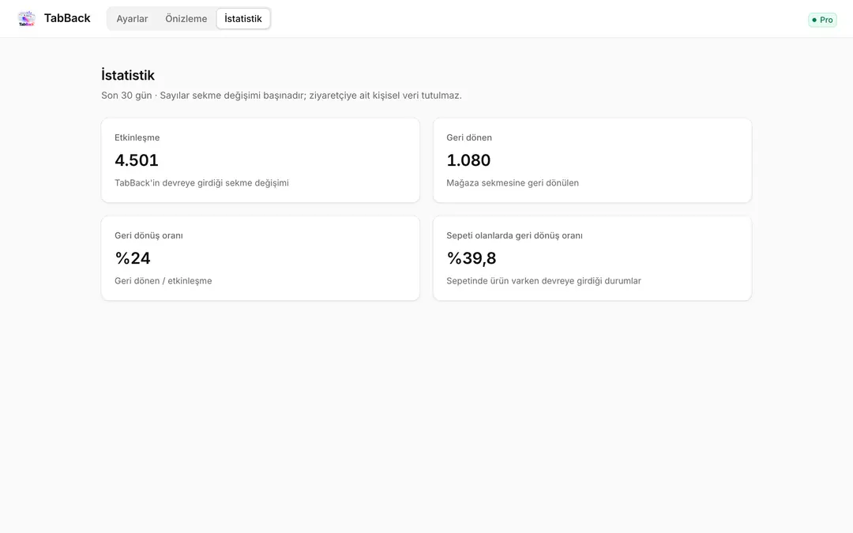Viewport: 853px width, 533px height.
Task: Select the %24 value
Action: point(133,257)
